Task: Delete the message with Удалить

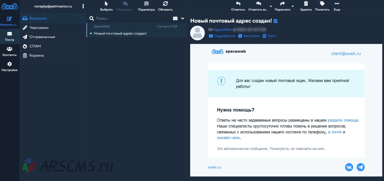Action: (x=306, y=7)
